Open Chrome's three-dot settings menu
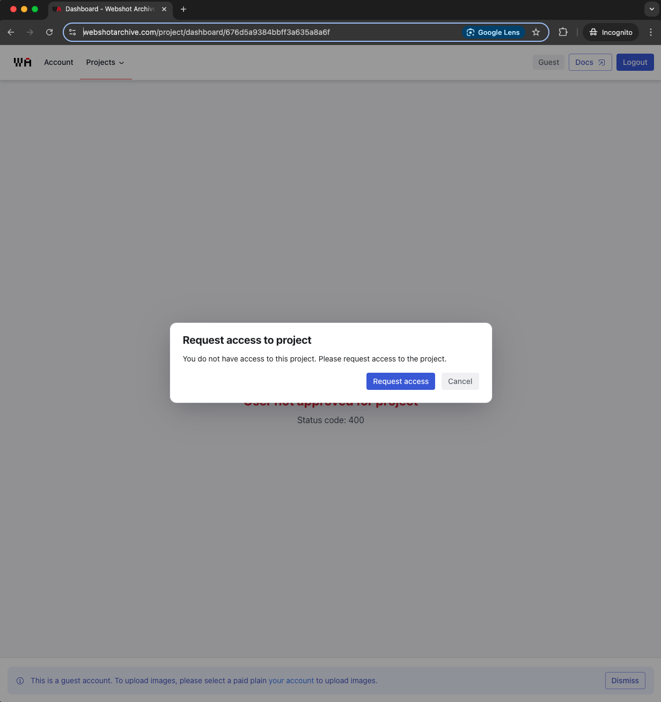Image resolution: width=661 pixels, height=702 pixels. (x=651, y=32)
